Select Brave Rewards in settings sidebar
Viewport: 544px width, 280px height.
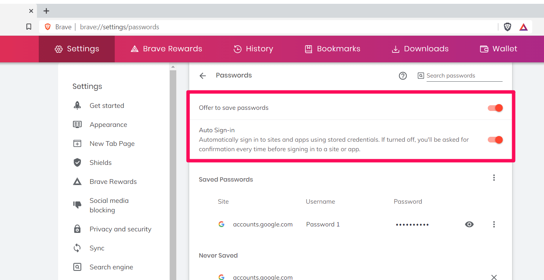pyautogui.click(x=113, y=182)
